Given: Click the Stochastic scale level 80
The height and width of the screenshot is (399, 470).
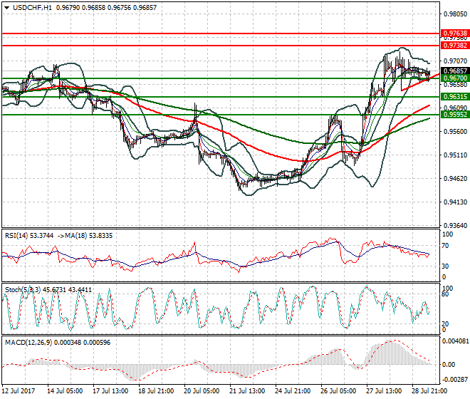Looking at the screenshot, I should point(446,294).
